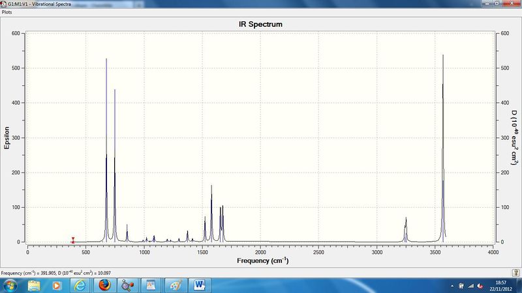Switch to the taskbar window left of Paint
Viewport: 522px width, 293px height.
point(151,285)
